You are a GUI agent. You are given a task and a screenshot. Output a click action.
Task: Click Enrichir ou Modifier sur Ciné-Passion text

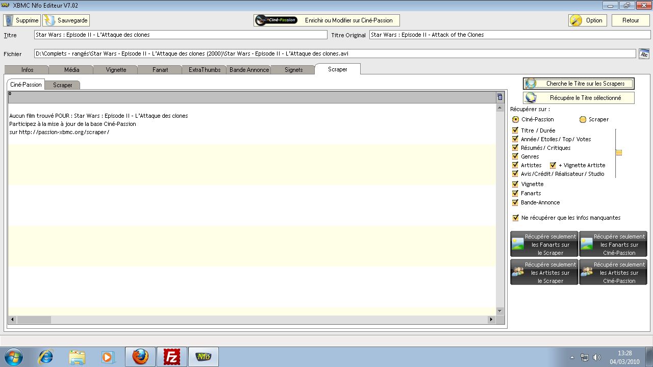pyautogui.click(x=349, y=20)
